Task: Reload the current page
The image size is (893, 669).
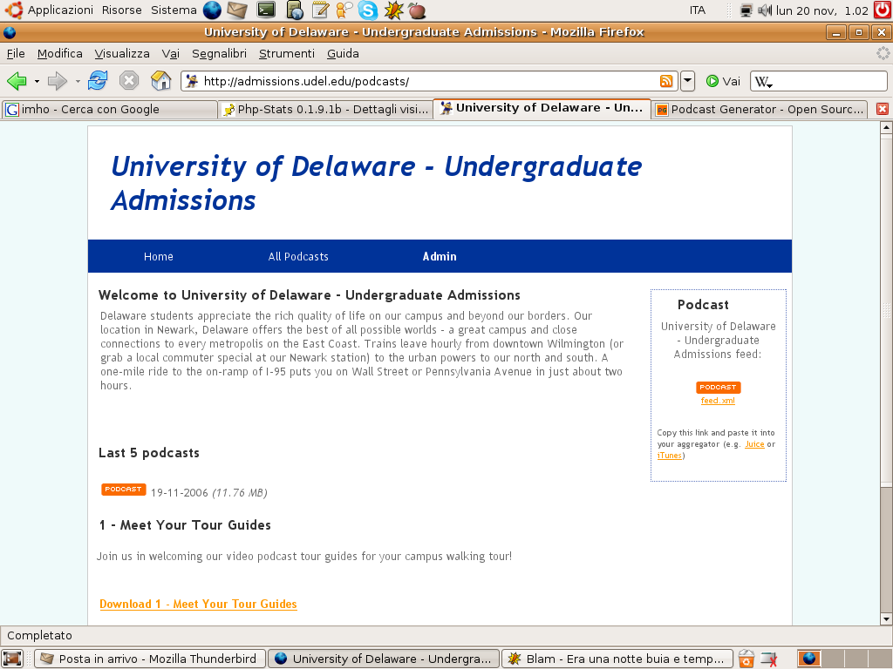Action: pyautogui.click(x=98, y=80)
